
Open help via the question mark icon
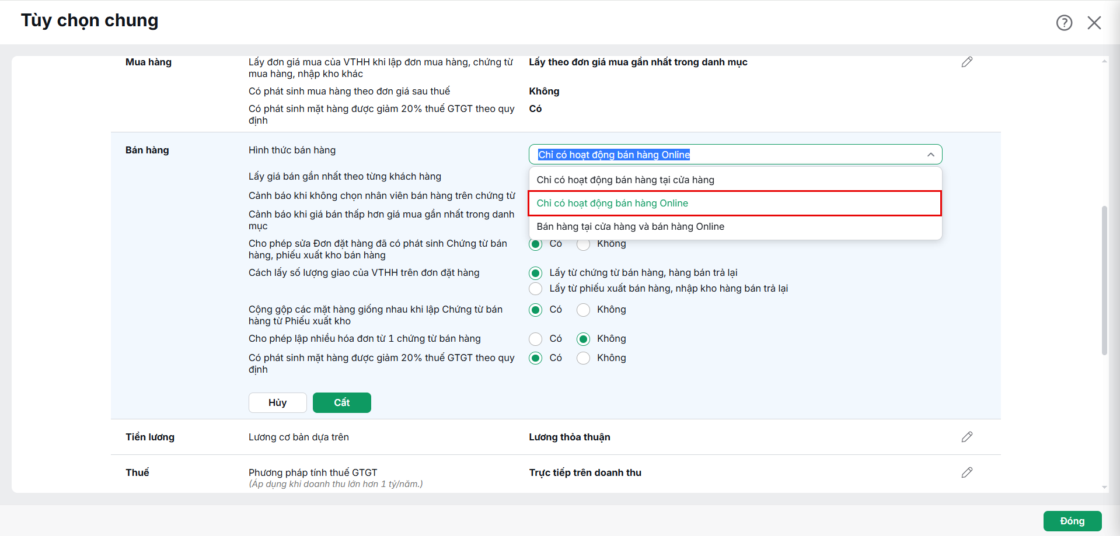point(1064,23)
